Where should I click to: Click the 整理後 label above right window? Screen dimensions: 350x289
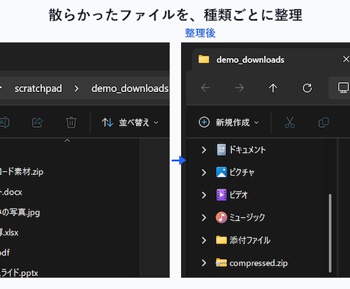click(x=200, y=33)
